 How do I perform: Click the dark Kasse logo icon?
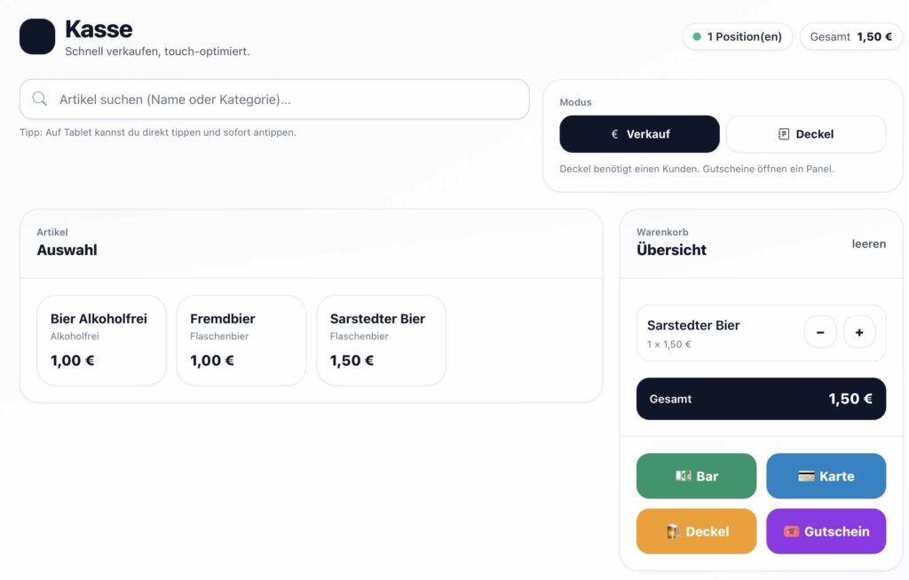point(37,36)
